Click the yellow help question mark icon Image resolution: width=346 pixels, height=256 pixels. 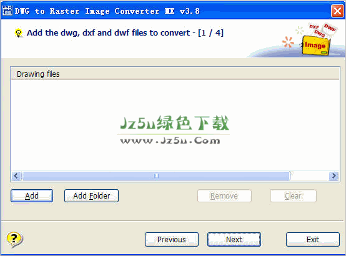point(14,239)
